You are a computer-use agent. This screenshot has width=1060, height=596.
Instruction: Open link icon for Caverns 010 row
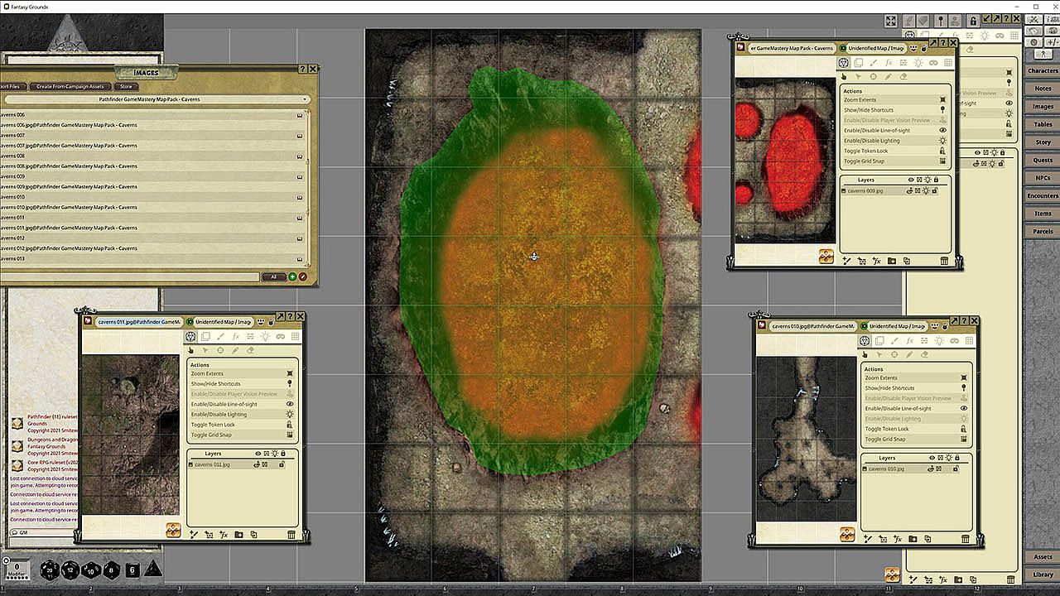click(x=300, y=197)
